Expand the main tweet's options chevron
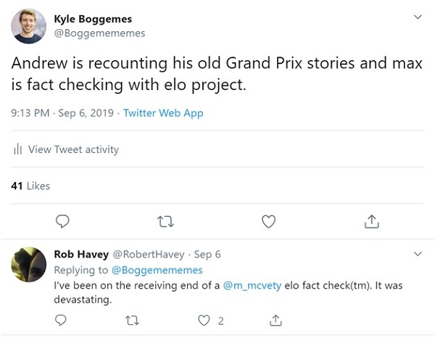This screenshot has height=338, width=435. (x=417, y=16)
